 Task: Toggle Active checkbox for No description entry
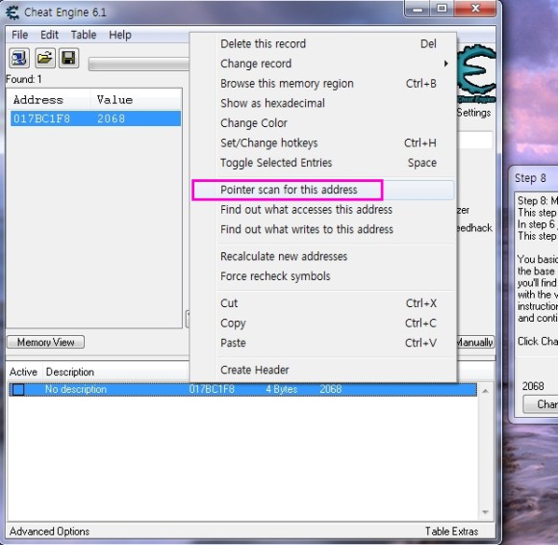[18, 389]
